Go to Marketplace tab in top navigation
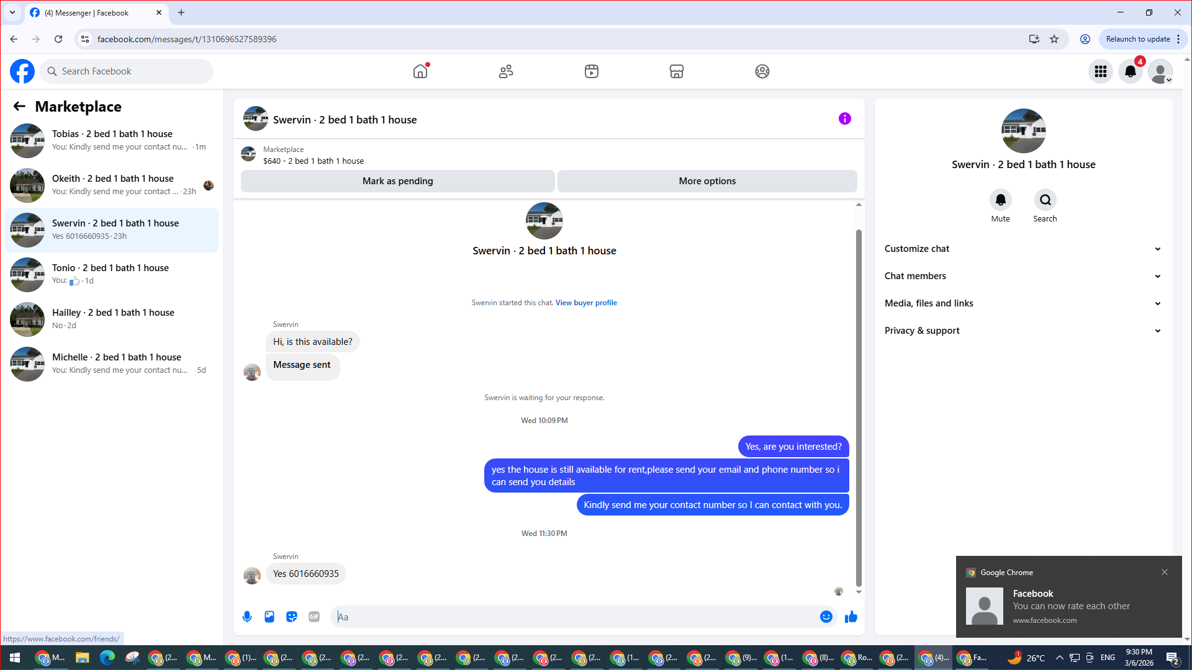 coord(677,71)
